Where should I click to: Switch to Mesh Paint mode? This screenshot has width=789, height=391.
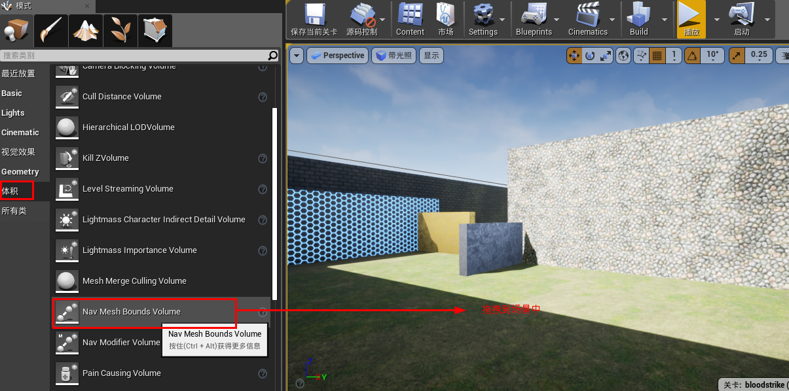click(50, 30)
